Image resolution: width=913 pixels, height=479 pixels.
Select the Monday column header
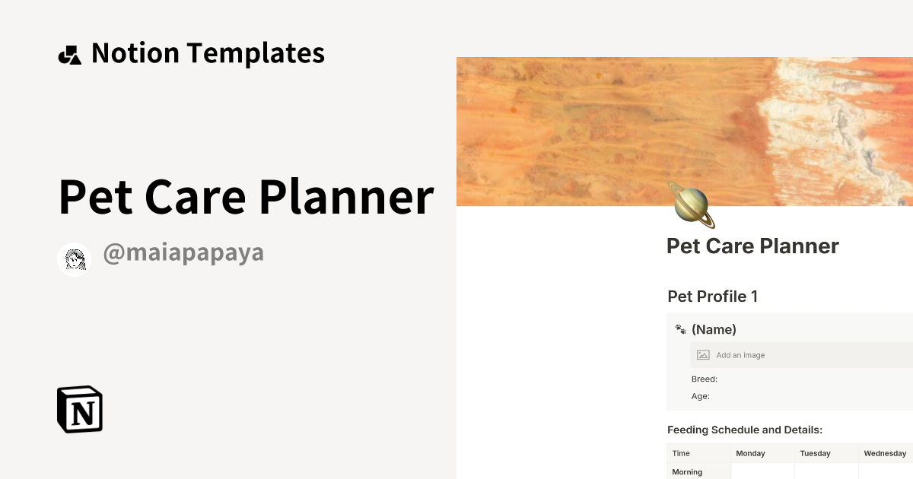(750, 452)
